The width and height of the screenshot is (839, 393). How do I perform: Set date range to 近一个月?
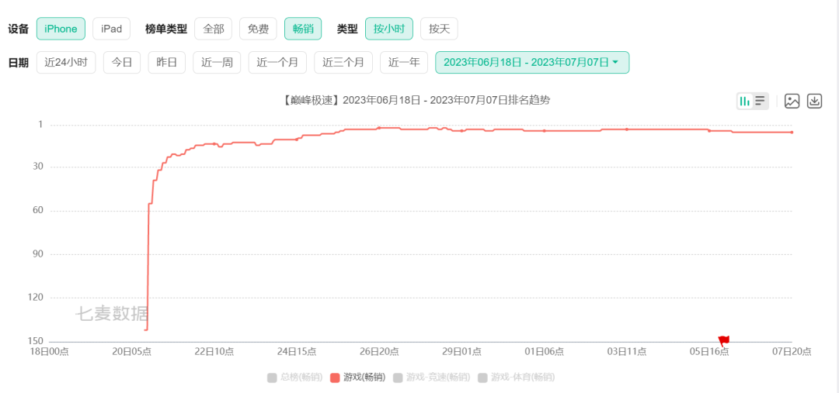point(277,63)
